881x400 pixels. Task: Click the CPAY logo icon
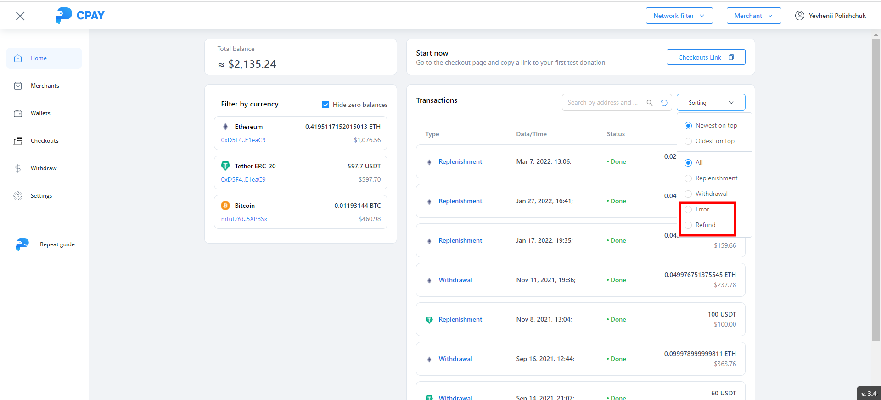63,15
